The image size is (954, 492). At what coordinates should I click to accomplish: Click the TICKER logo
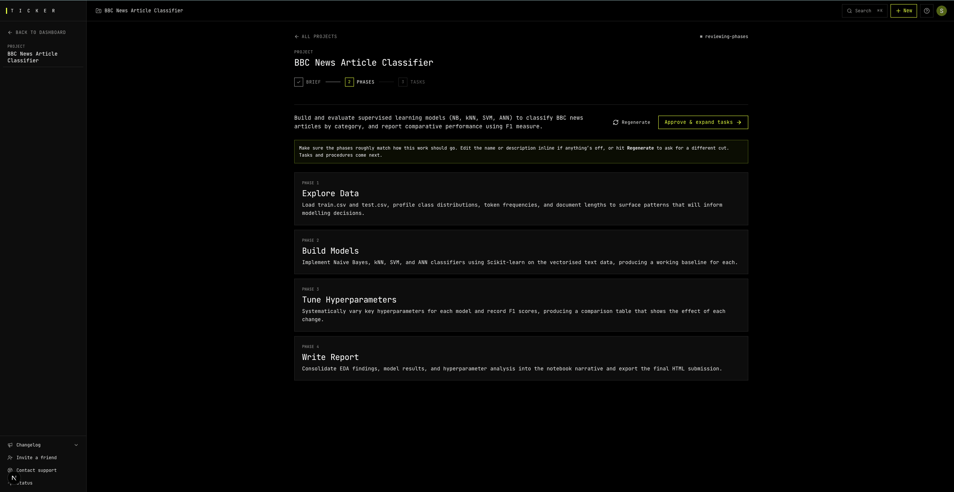(x=31, y=11)
